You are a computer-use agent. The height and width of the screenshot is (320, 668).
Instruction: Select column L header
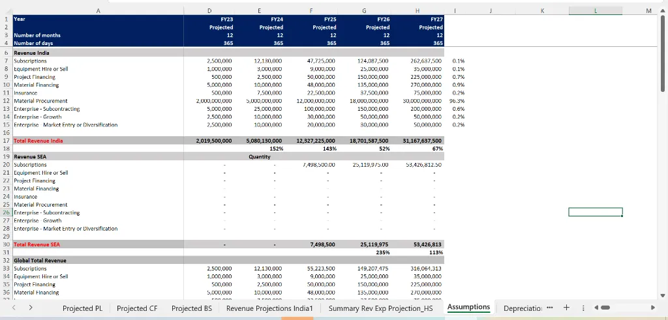(x=596, y=10)
